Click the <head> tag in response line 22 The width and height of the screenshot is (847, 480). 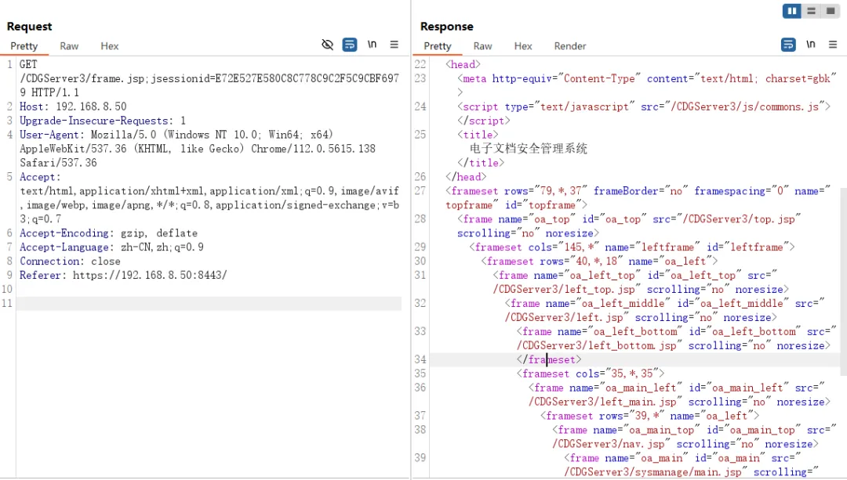463,65
